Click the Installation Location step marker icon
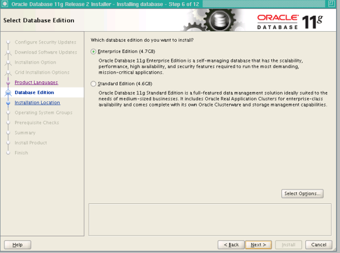 8,103
